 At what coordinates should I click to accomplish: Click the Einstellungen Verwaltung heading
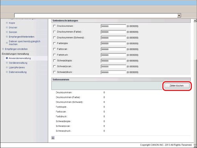(x=15, y=54)
